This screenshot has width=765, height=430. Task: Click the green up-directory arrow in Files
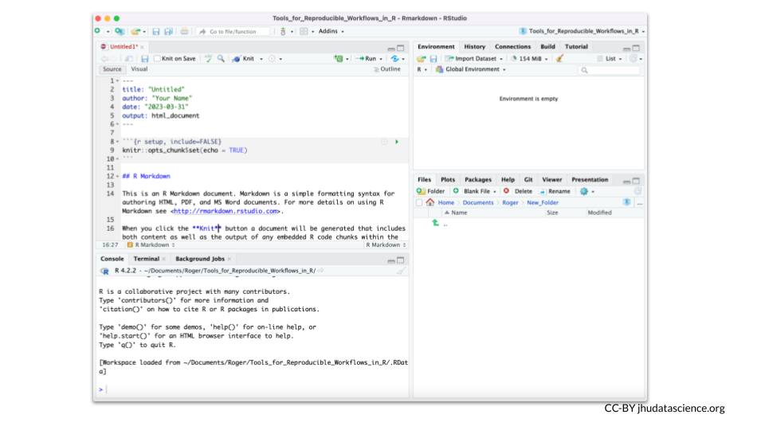coord(436,223)
